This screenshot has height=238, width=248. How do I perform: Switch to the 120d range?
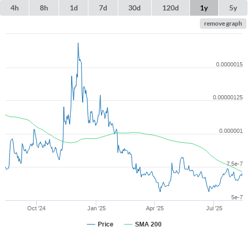click(x=171, y=8)
